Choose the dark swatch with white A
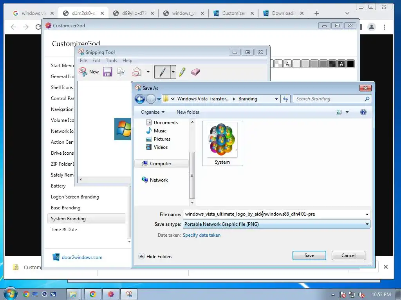401x300 pixels. pyautogui.click(x=341, y=64)
